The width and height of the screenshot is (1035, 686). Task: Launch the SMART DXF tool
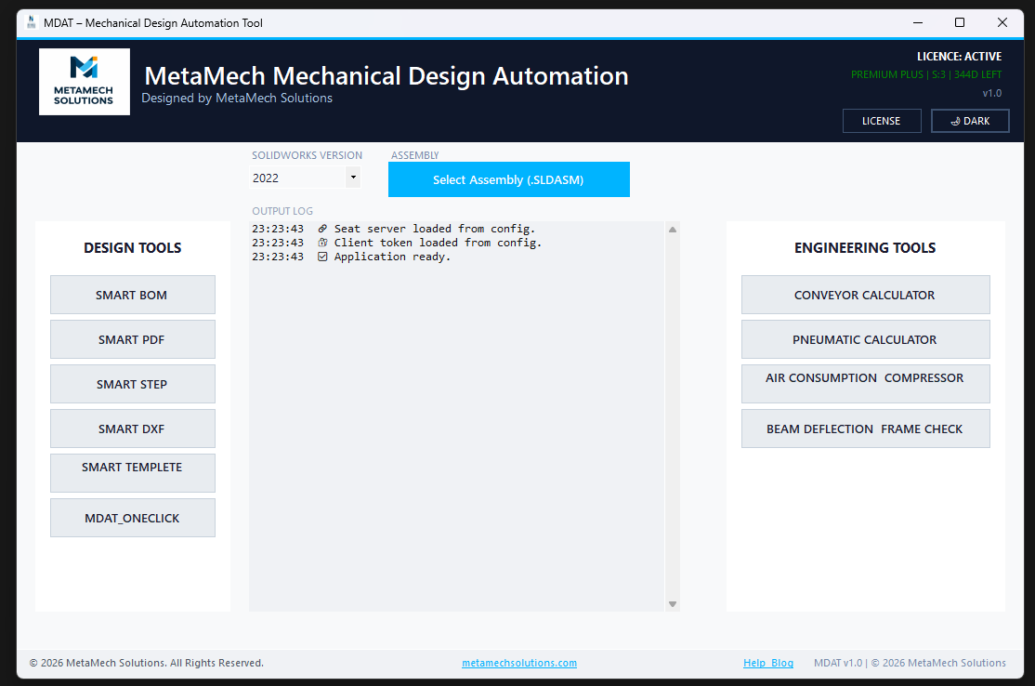(132, 429)
